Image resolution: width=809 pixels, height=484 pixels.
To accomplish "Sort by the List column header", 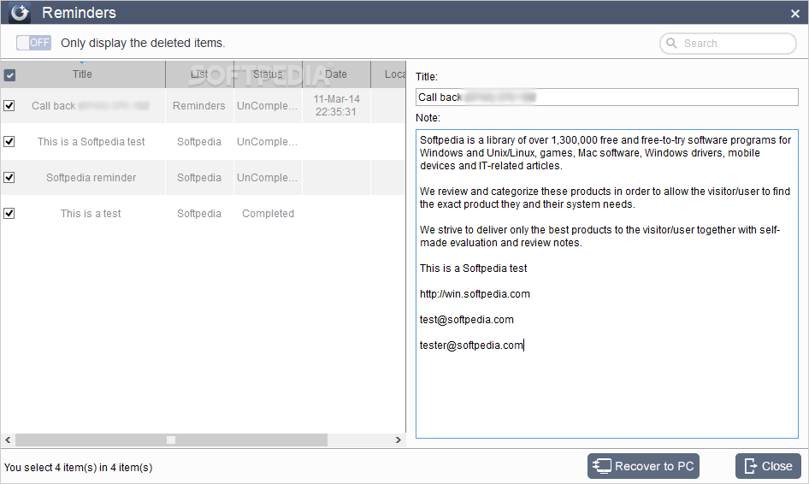I will pos(199,74).
